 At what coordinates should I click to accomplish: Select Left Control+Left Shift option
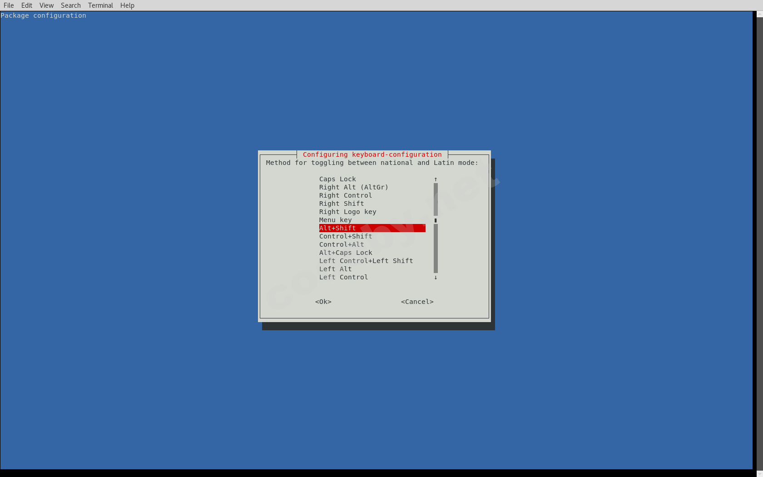pos(366,261)
